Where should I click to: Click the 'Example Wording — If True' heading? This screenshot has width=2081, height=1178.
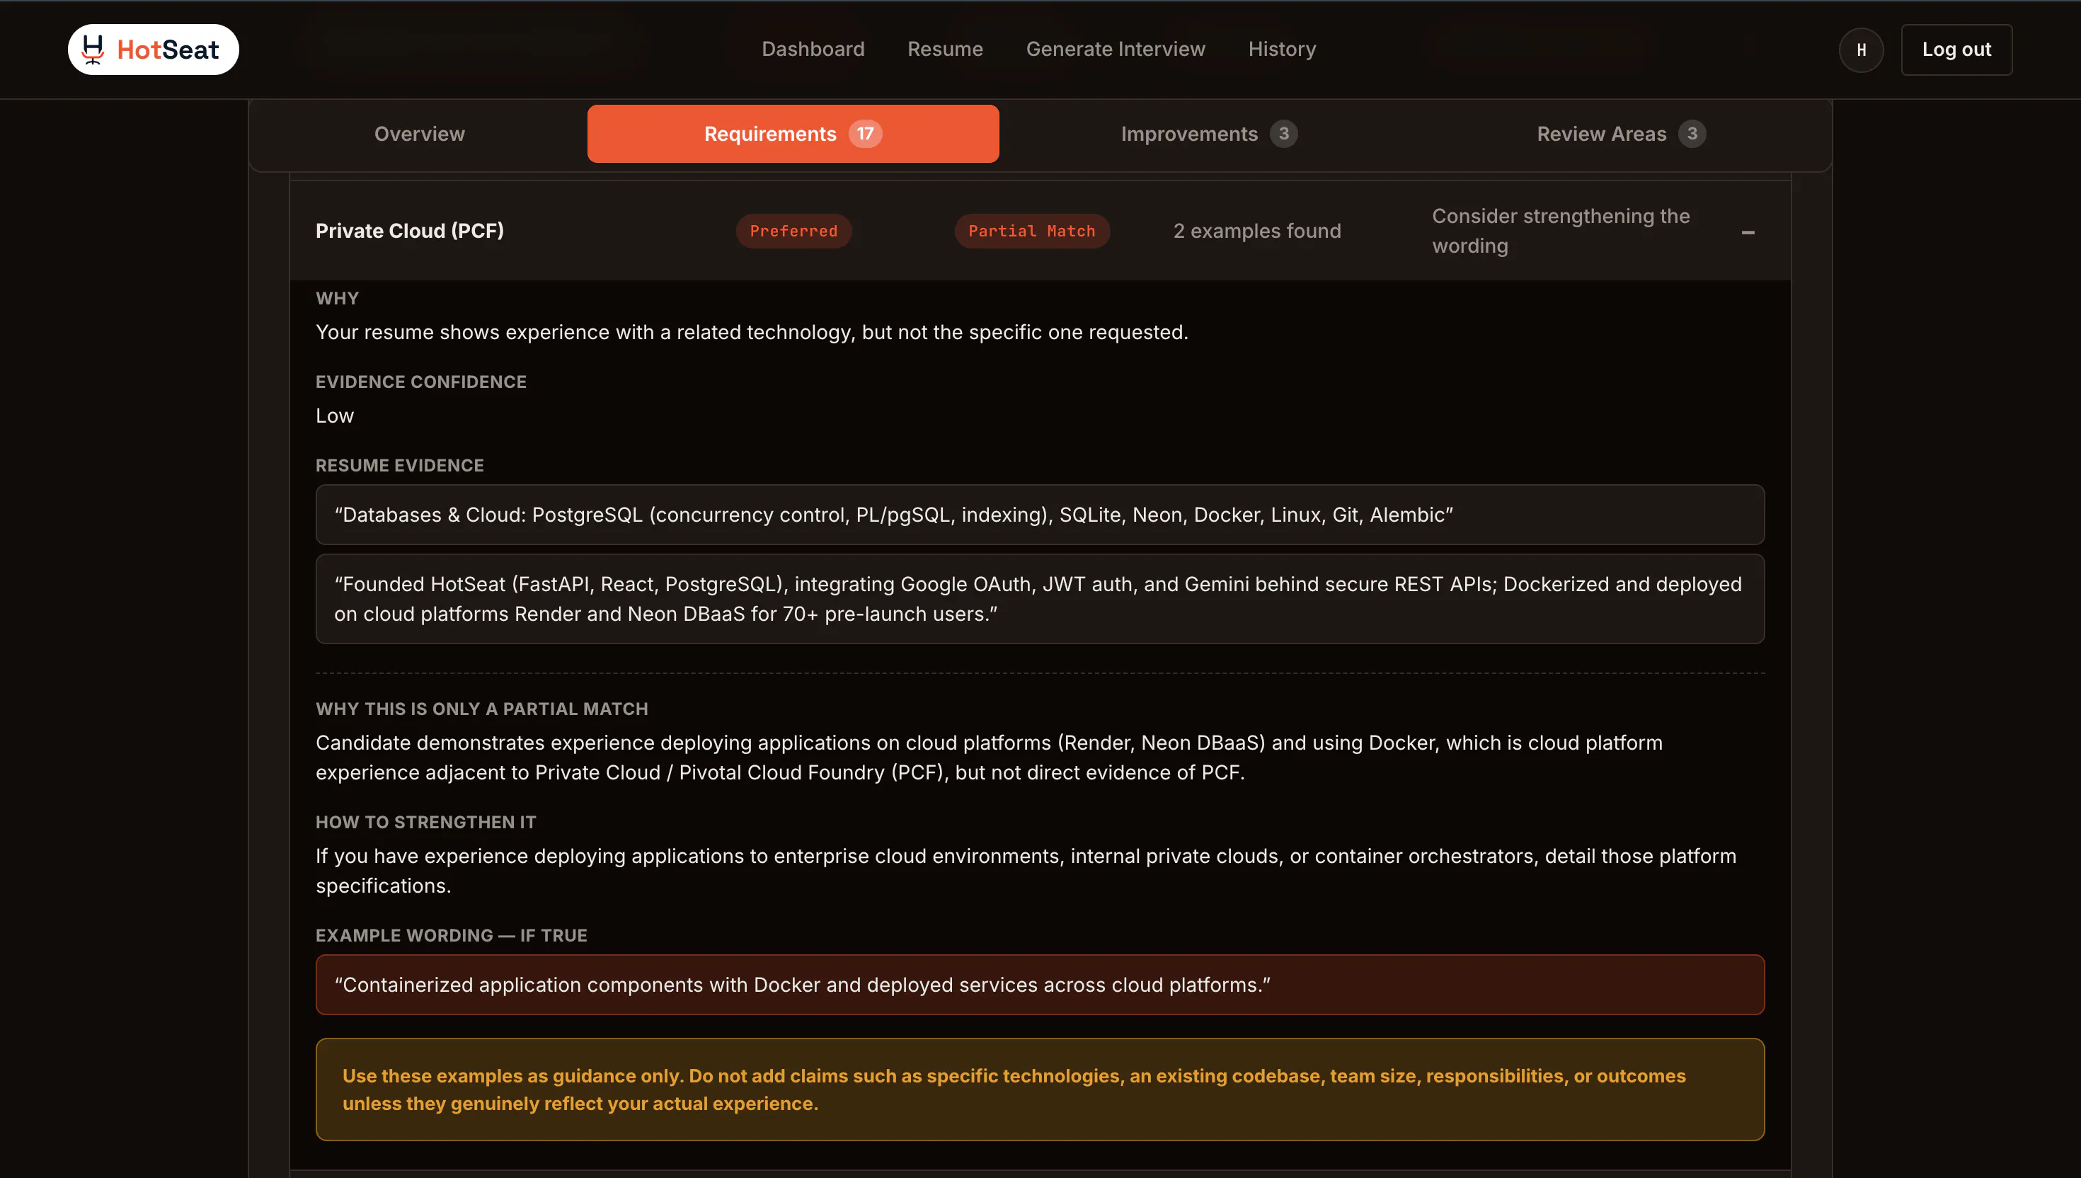click(x=452, y=935)
